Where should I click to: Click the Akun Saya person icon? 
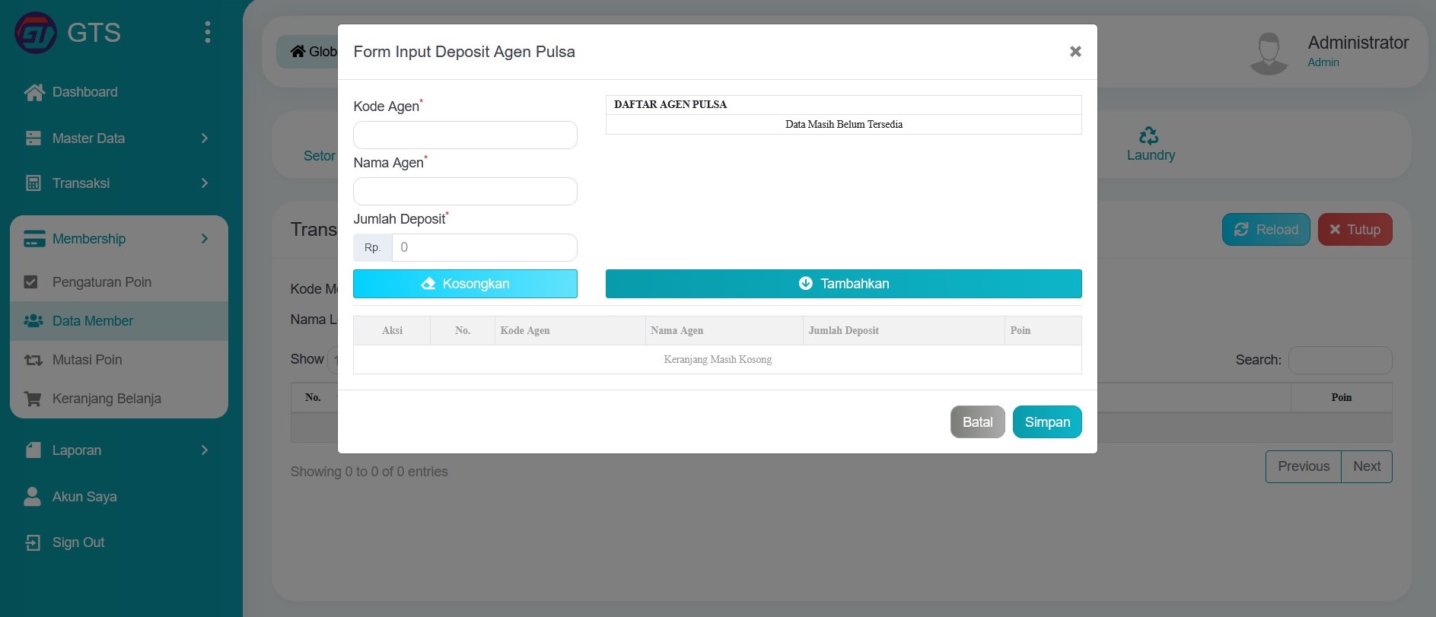pyautogui.click(x=33, y=497)
